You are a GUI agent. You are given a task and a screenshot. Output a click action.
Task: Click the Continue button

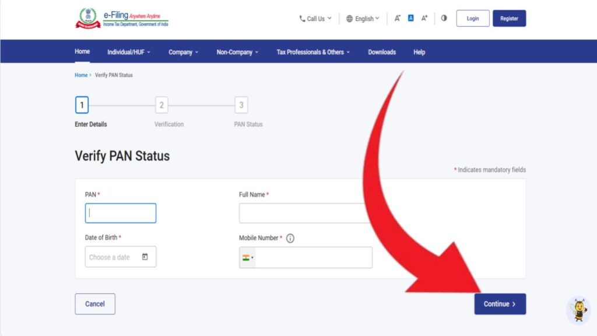[500, 303]
